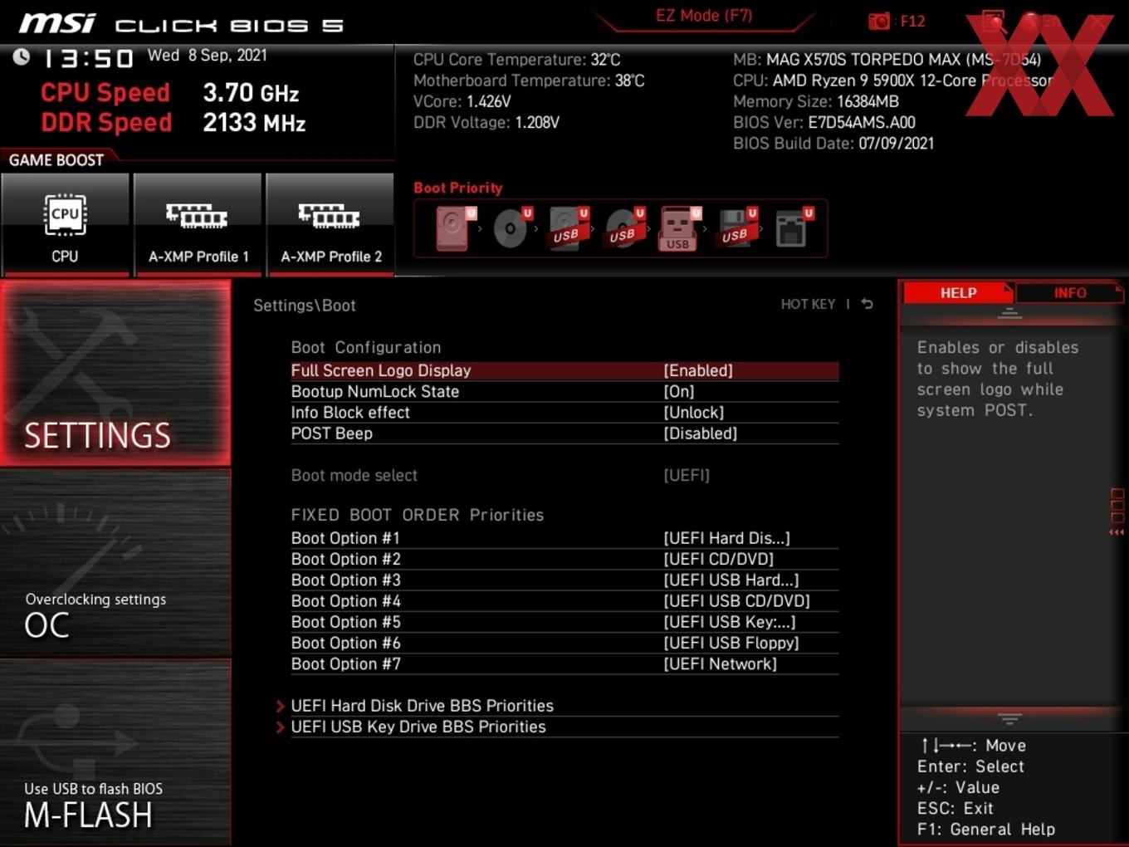The image size is (1129, 847).
Task: Open Boot Option #7 [UEFI Network] value
Action: pyautogui.click(x=721, y=663)
